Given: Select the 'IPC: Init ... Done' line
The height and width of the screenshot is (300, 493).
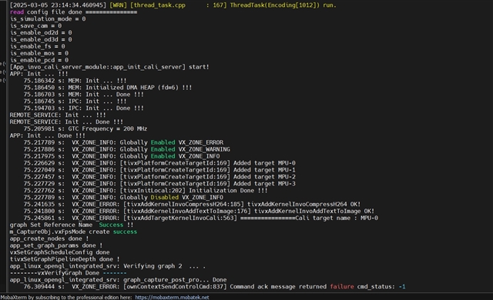Looking at the screenshot, I should (x=84, y=108).
